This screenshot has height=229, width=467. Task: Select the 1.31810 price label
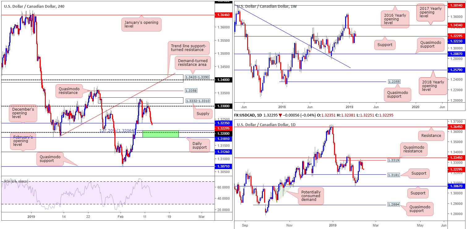223,139
